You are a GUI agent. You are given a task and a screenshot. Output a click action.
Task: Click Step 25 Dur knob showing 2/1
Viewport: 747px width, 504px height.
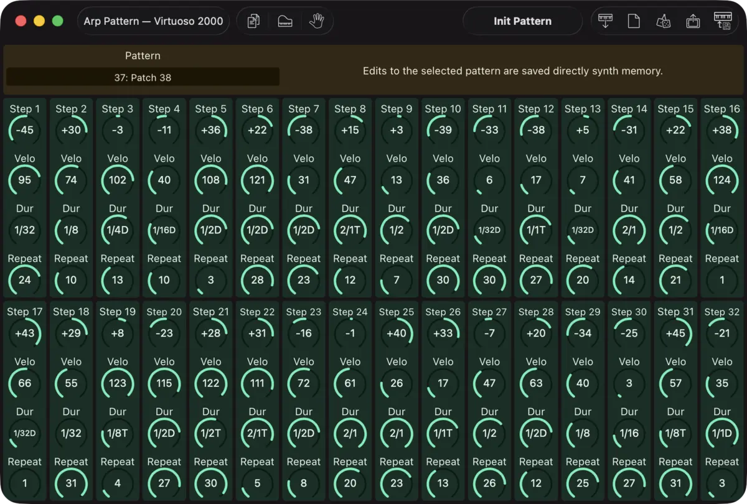coord(397,433)
